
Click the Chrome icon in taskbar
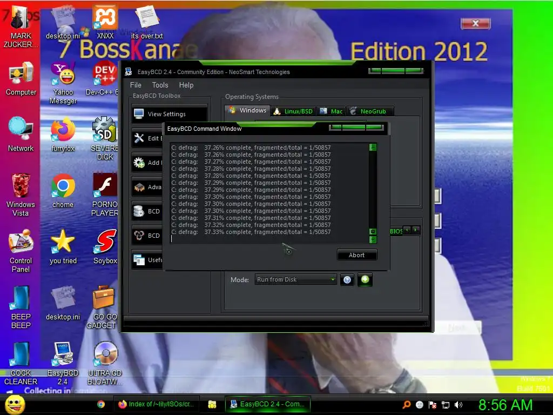101,404
